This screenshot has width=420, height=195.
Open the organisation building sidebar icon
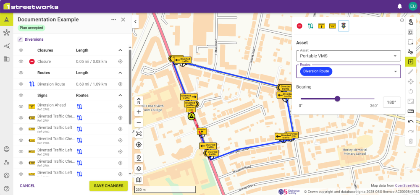(6, 59)
